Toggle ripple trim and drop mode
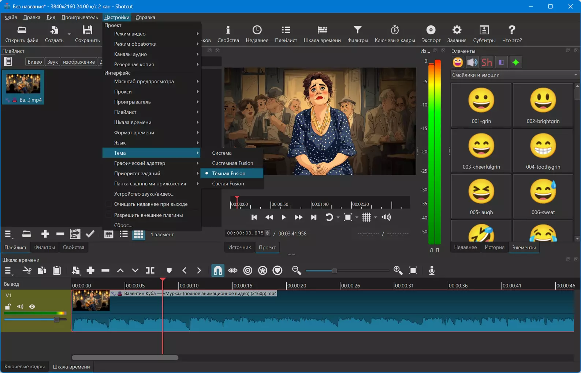 pos(248,271)
